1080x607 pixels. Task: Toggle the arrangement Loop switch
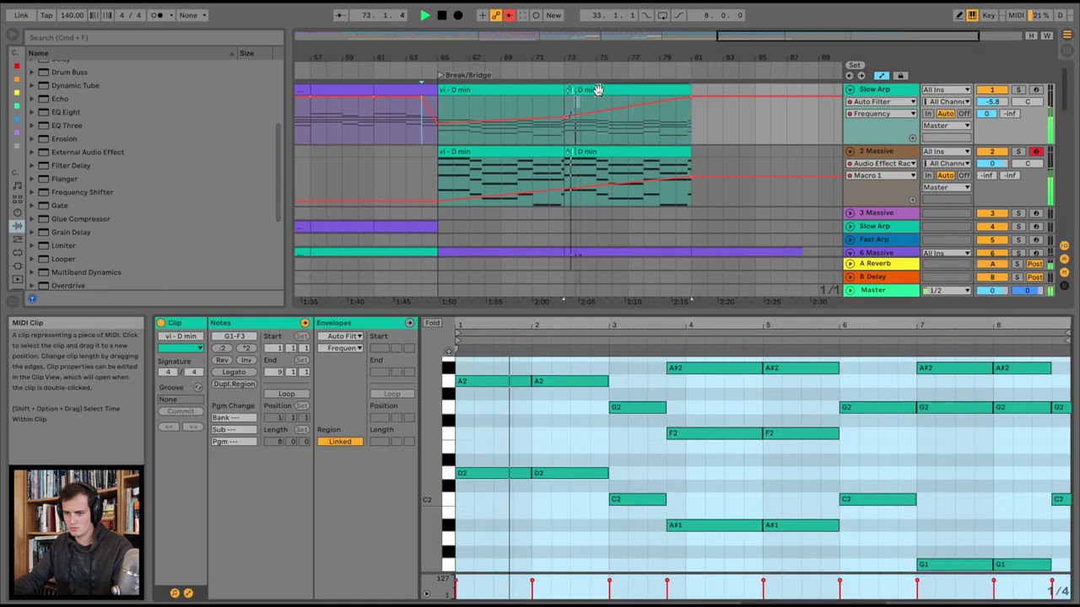pyautogui.click(x=662, y=15)
